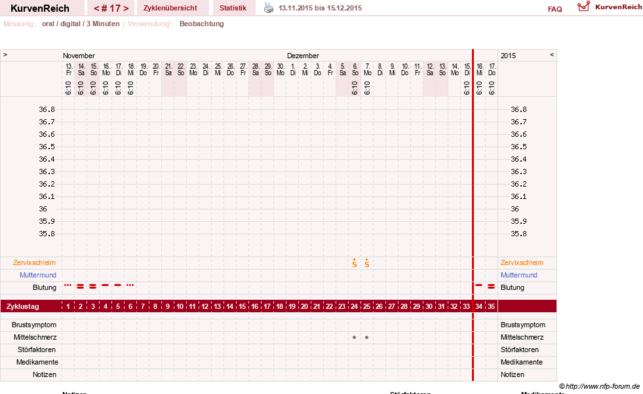This screenshot has height=394, width=643.
Task: Expand chart with the left '>' arrow
Action: [x=5, y=54]
